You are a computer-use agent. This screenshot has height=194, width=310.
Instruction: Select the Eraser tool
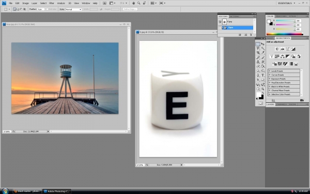258,66
